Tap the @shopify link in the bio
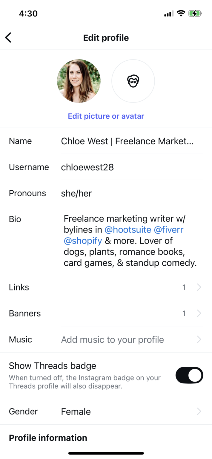Image resolution: width=212 pixels, height=459 pixels. pyautogui.click(x=83, y=241)
